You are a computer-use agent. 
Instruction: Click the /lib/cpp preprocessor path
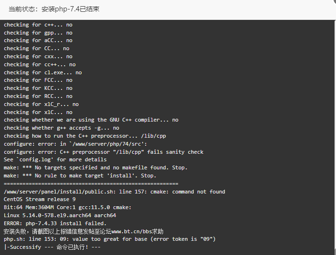[x=154, y=136]
